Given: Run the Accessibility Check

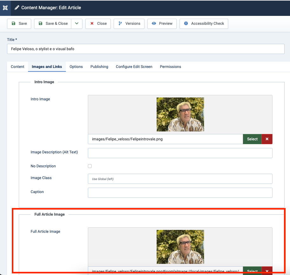Looking at the screenshot, I should [204, 23].
